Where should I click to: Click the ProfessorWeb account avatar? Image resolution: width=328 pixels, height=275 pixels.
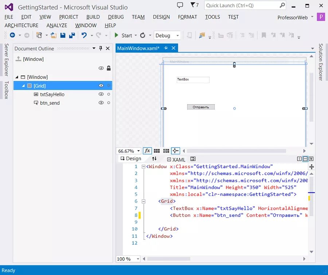(321, 17)
